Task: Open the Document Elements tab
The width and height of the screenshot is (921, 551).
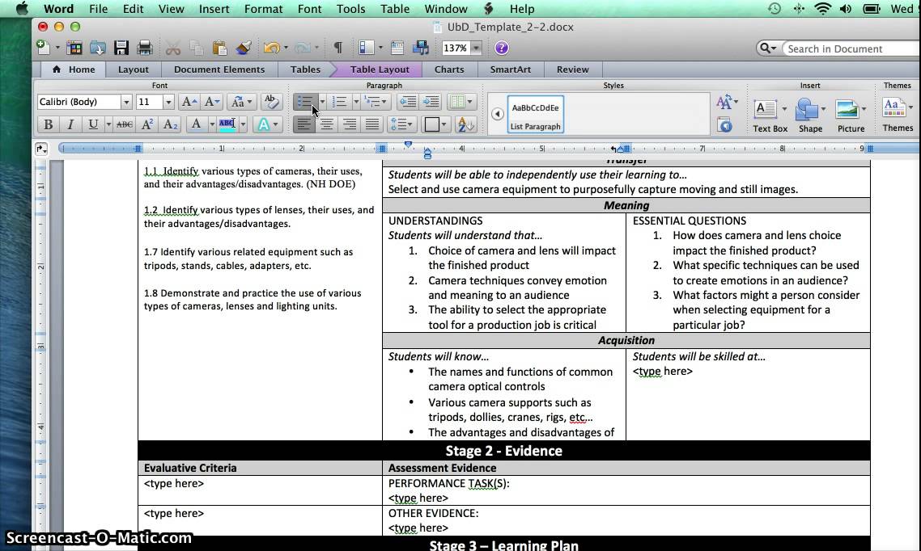Action: click(219, 69)
